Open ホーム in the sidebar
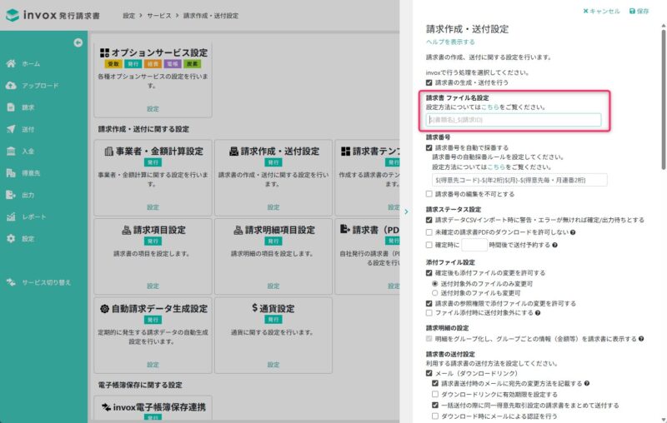The image size is (667, 423). click(31, 64)
